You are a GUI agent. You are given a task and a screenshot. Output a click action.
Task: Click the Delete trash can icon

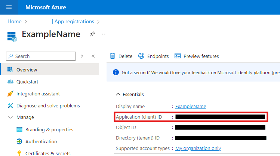[113, 56]
